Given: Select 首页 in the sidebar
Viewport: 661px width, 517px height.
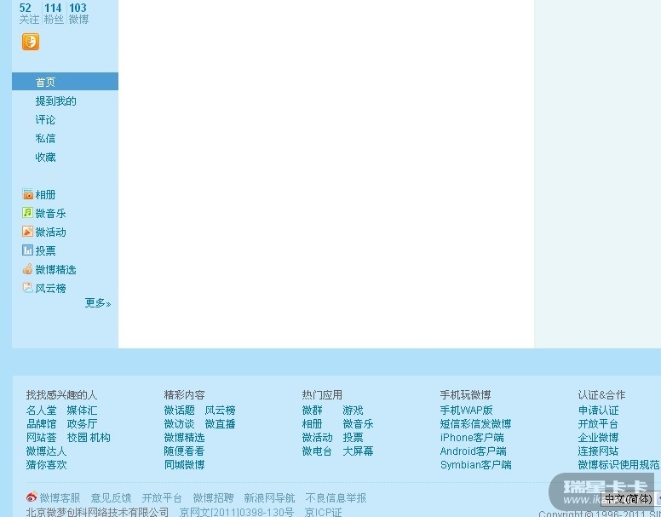Looking at the screenshot, I should pos(65,81).
